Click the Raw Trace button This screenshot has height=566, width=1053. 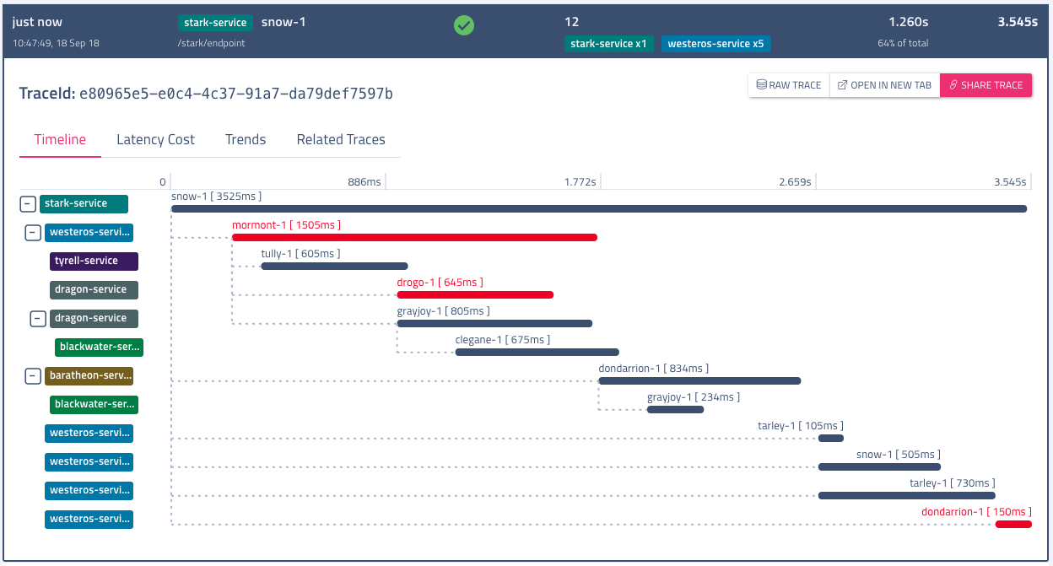coord(789,85)
